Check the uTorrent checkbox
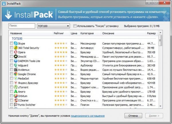 (x=11, y=87)
